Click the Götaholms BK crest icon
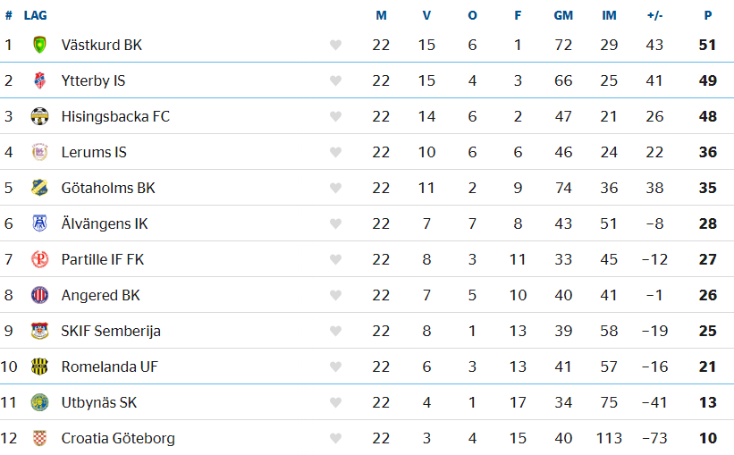Viewport: 734px width, 455px height. [40, 188]
